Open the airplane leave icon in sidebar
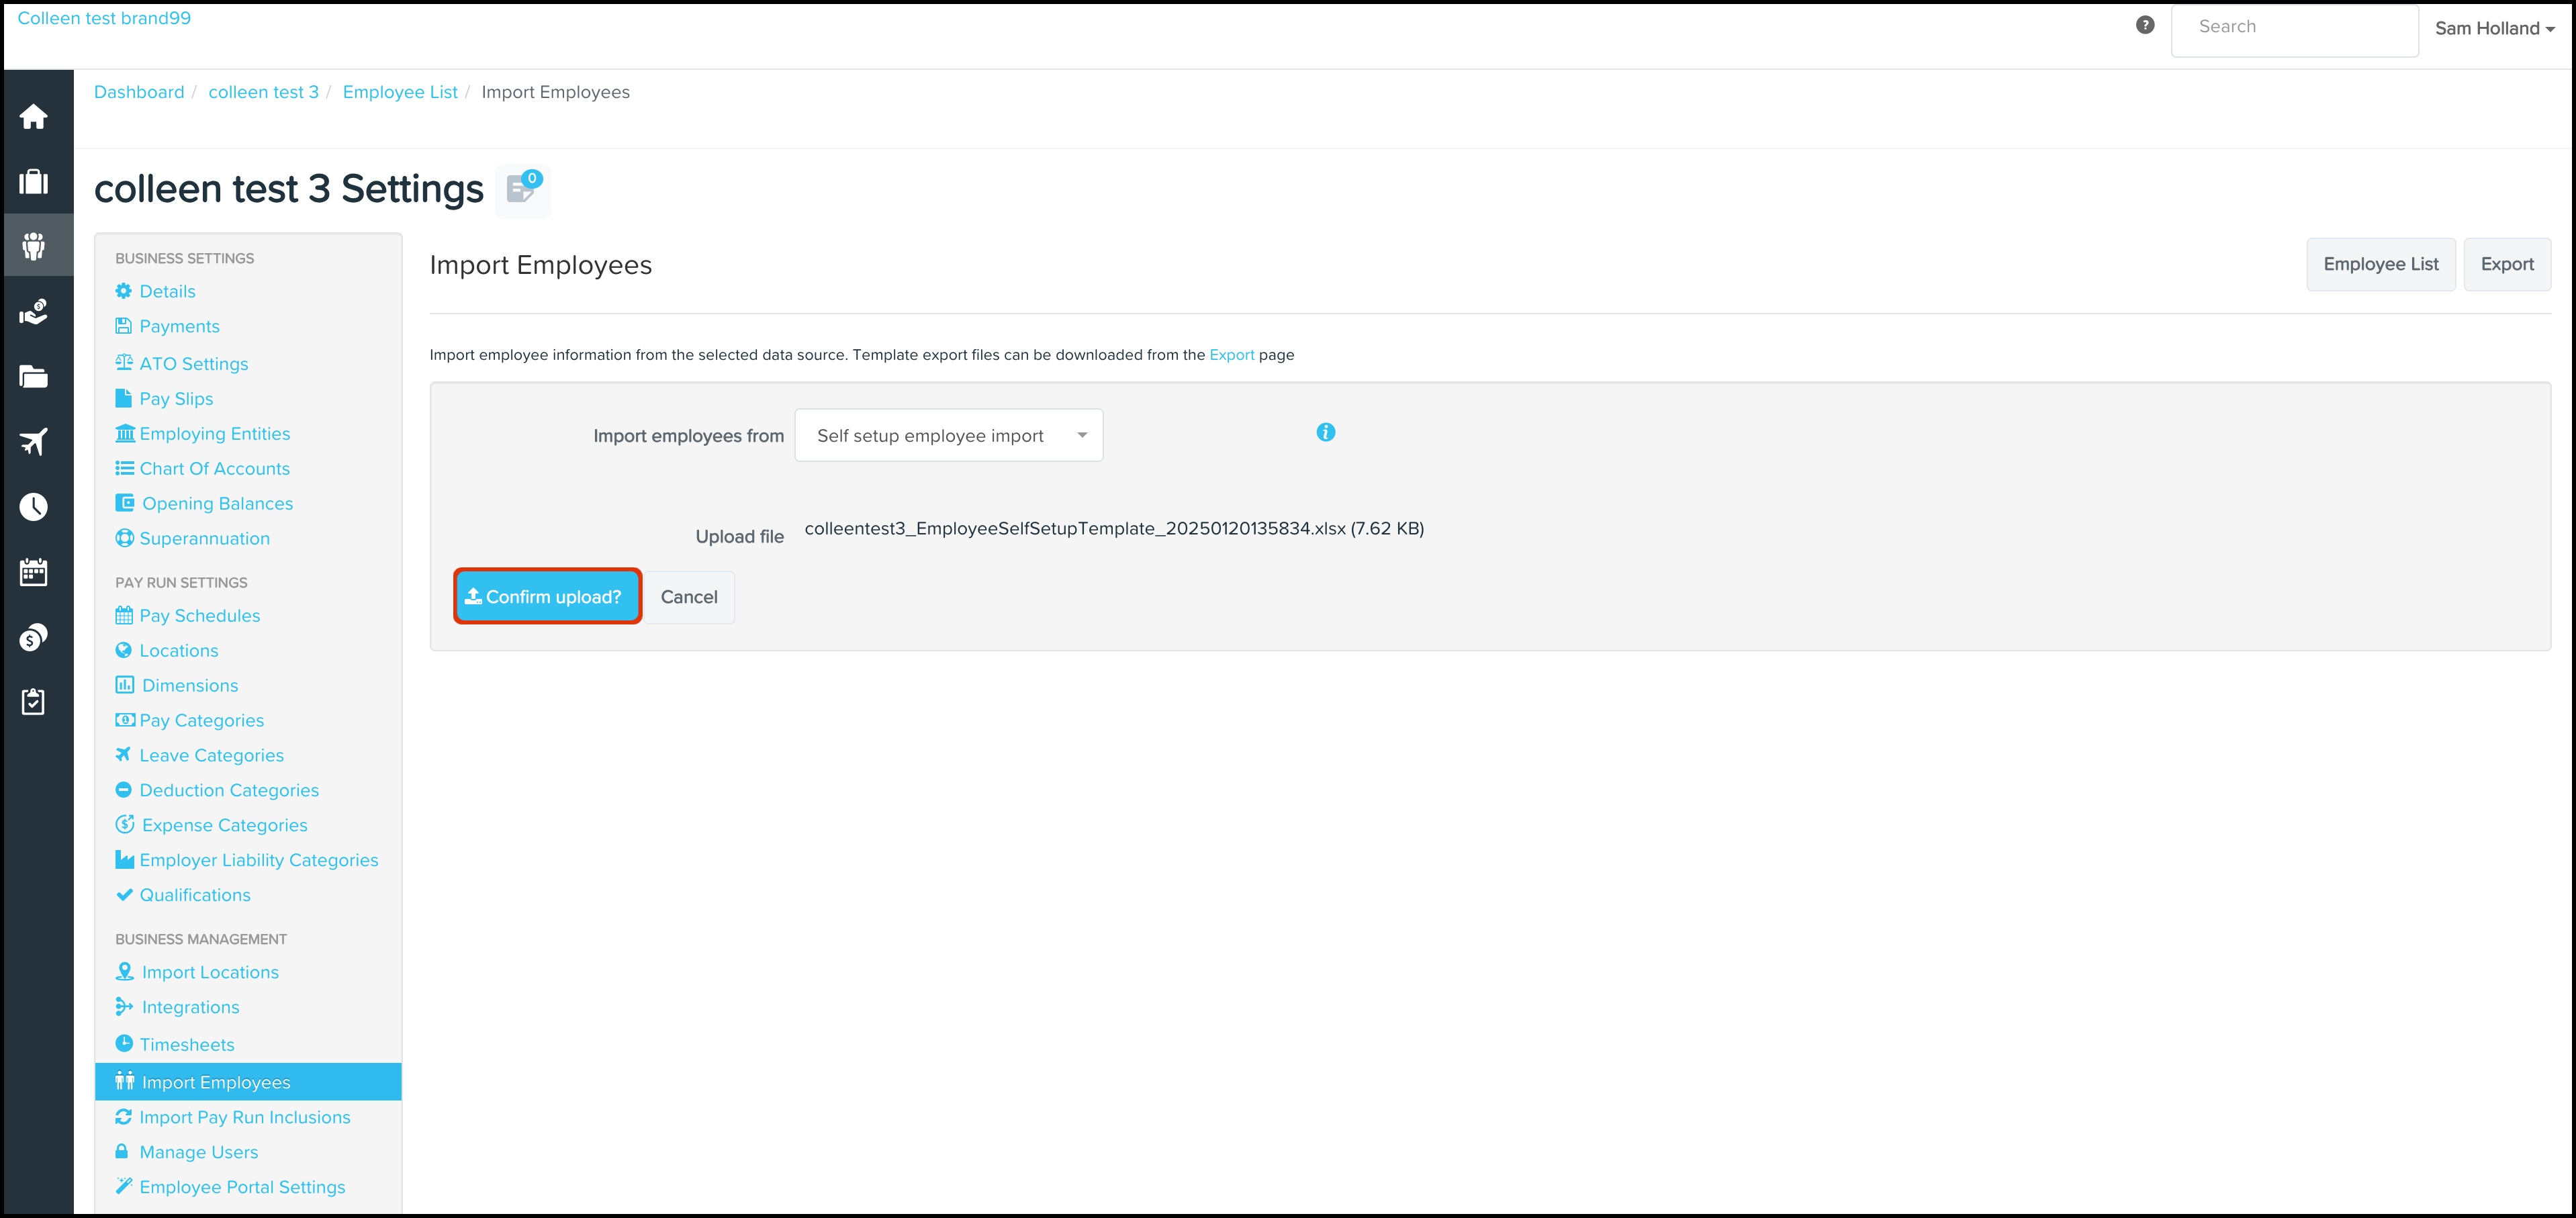This screenshot has height=1218, width=2576. [34, 442]
